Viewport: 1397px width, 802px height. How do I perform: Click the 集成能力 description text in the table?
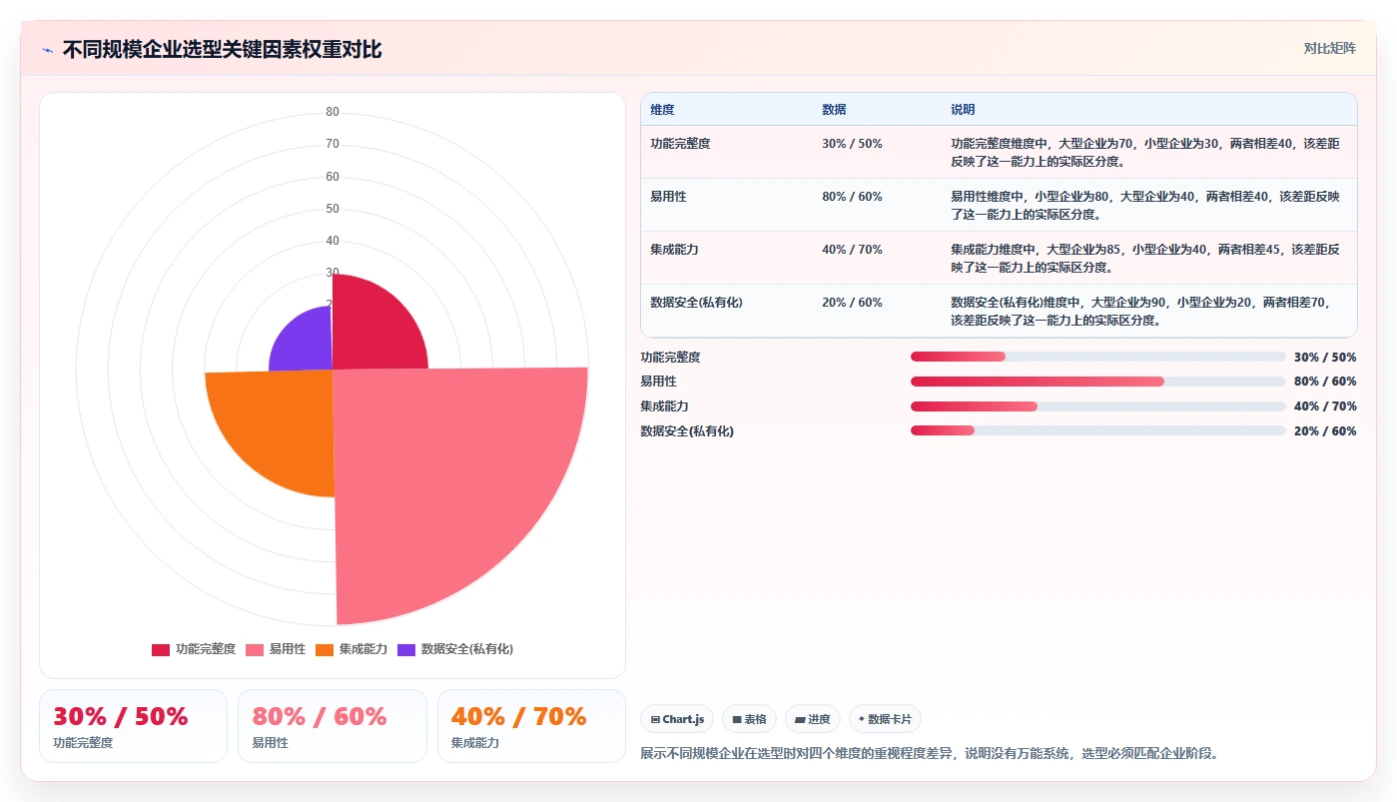(1145, 259)
